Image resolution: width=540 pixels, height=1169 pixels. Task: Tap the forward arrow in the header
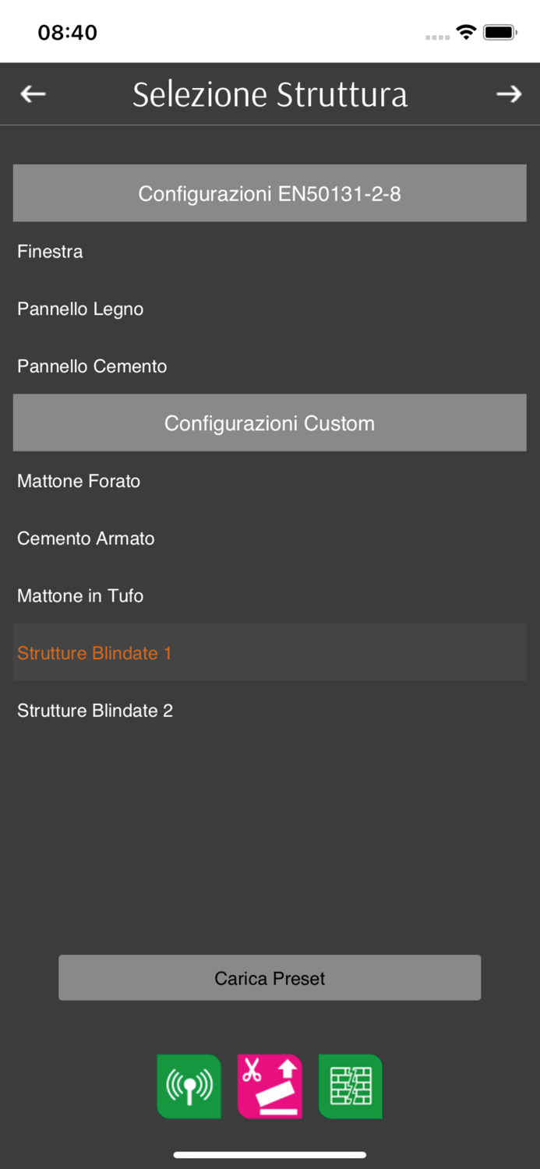(x=508, y=94)
